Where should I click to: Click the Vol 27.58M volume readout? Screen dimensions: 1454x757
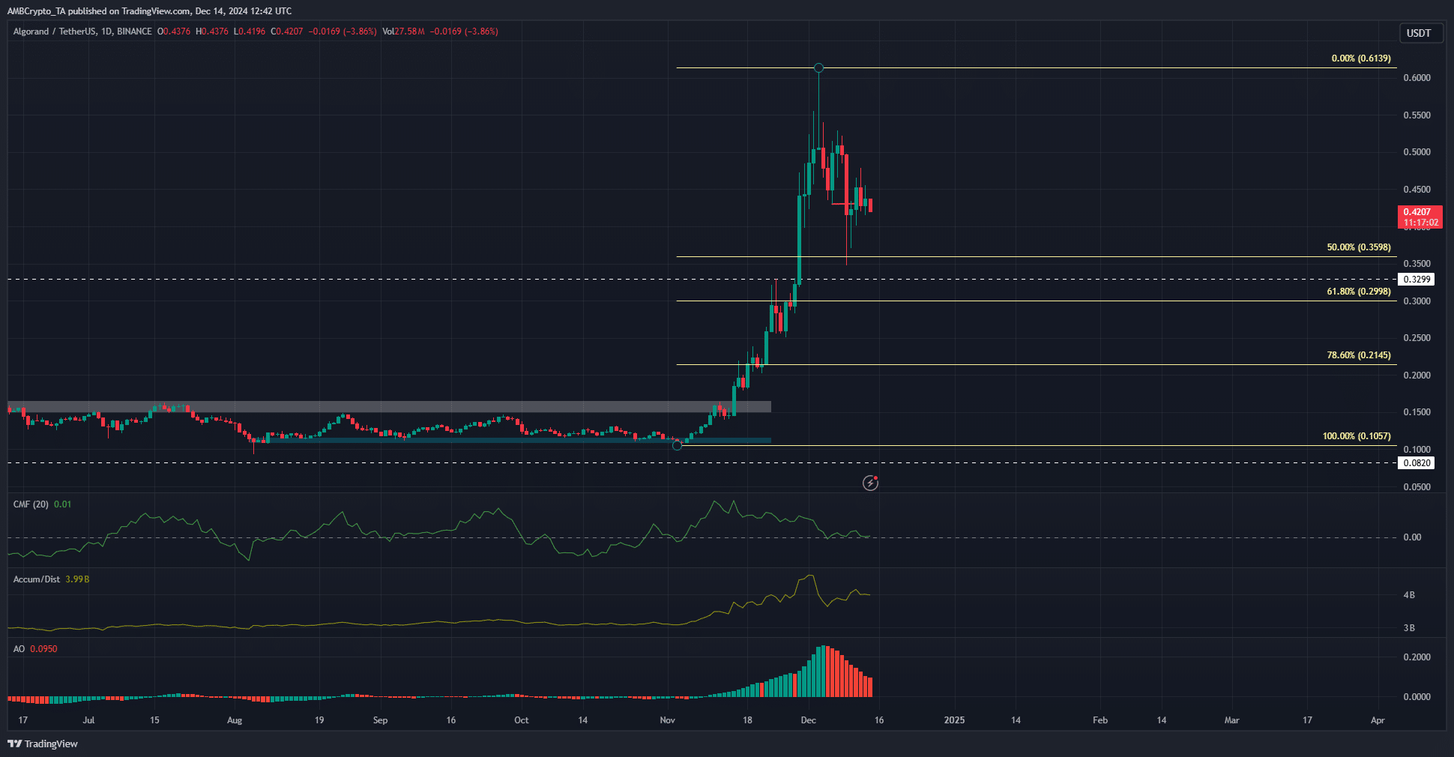tap(403, 31)
